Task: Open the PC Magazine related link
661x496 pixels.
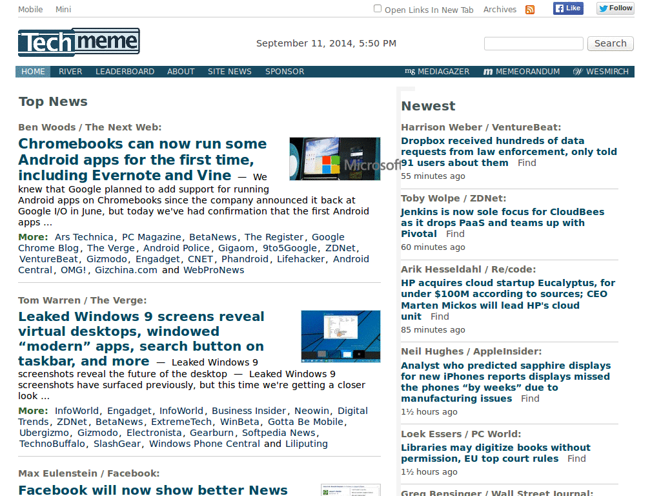Action: pyautogui.click(x=151, y=237)
